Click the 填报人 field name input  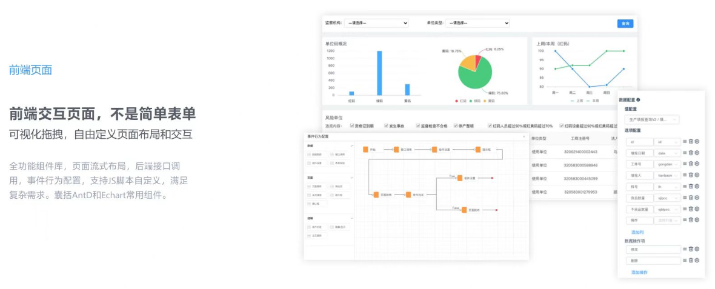[640, 176]
